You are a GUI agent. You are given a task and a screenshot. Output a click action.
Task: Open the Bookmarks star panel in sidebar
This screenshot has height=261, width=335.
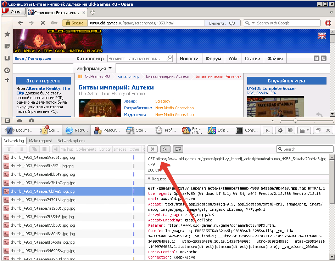[7, 34]
